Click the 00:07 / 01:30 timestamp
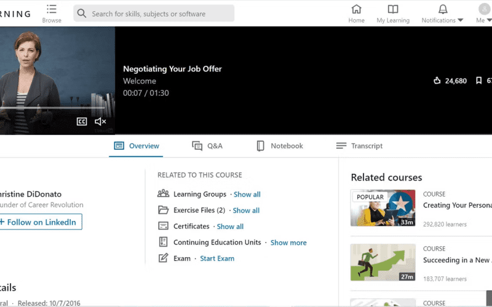 [x=146, y=93]
